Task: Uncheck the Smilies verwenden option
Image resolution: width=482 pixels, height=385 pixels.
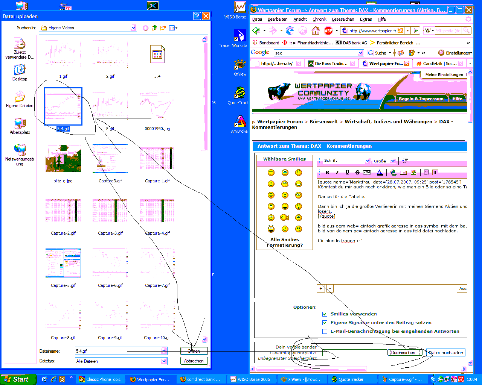Action: coord(325,314)
